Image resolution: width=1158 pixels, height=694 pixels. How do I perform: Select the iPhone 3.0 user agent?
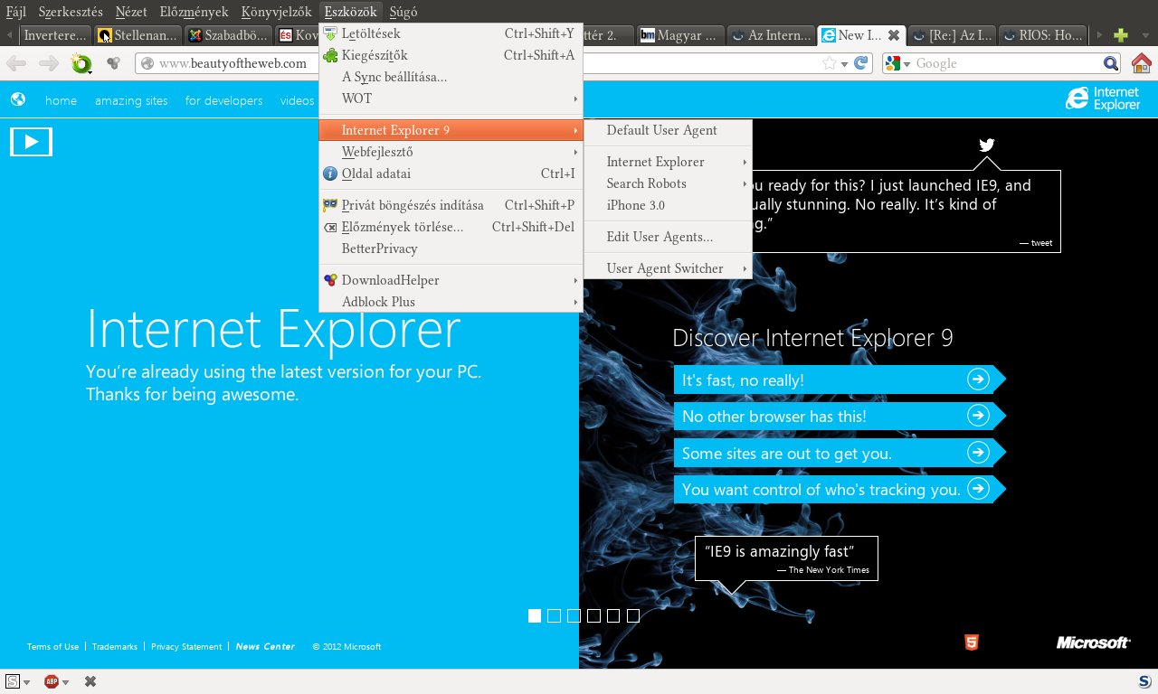[x=668, y=205]
